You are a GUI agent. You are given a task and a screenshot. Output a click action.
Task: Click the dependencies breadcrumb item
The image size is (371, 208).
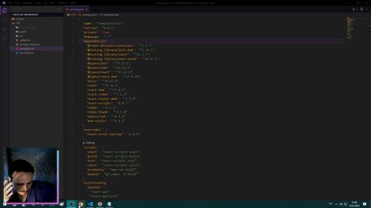pos(111,14)
